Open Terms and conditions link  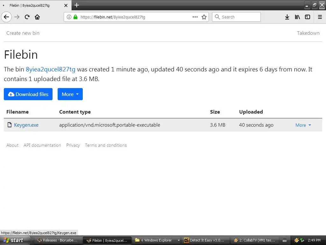click(x=106, y=145)
